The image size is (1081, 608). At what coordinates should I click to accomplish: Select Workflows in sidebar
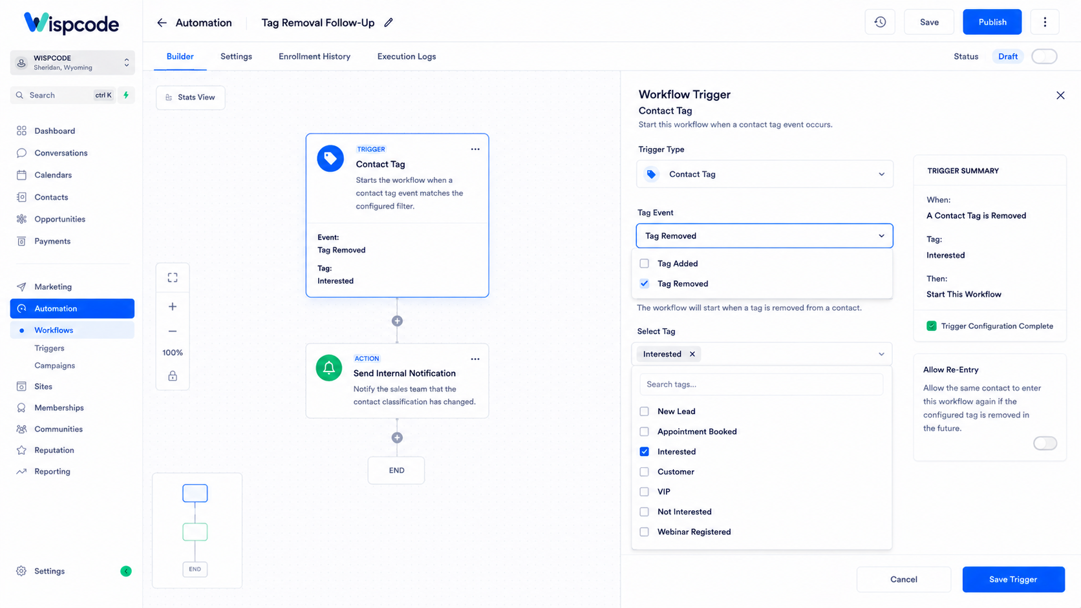tap(72, 330)
